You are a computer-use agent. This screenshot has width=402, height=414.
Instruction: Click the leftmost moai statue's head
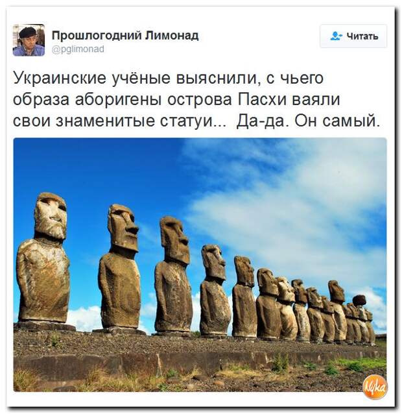(50, 216)
